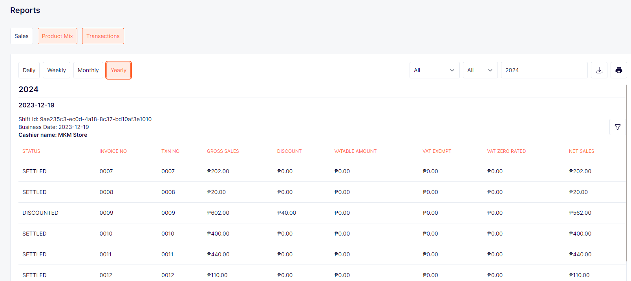Switch to the Weekly period view
Viewport: 631px width, 281px height.
57,70
